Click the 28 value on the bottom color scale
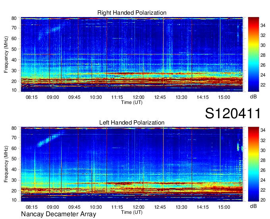The width and height of the screenshot is (270, 219). (x=263, y=160)
